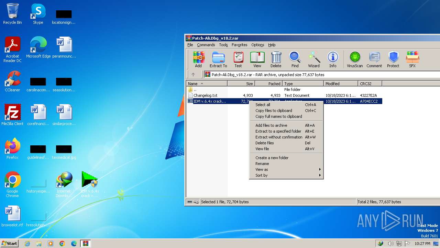440x248 pixels.
Task: Click the volume speaker tray icon
Action: coord(390,244)
